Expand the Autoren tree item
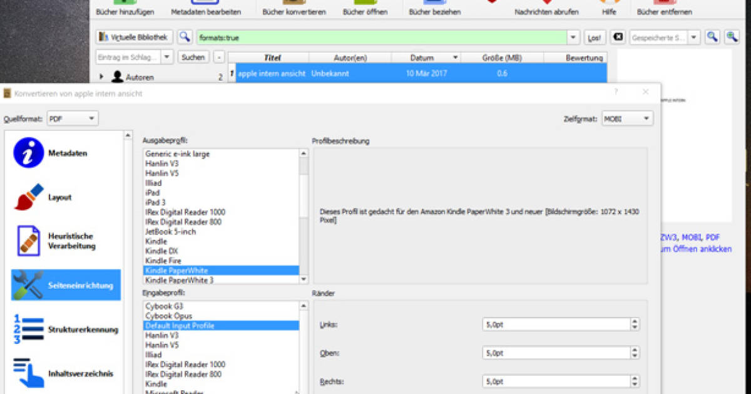The height and width of the screenshot is (394, 751). 101,77
